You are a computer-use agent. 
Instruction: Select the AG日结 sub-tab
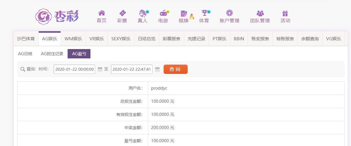[25, 54]
